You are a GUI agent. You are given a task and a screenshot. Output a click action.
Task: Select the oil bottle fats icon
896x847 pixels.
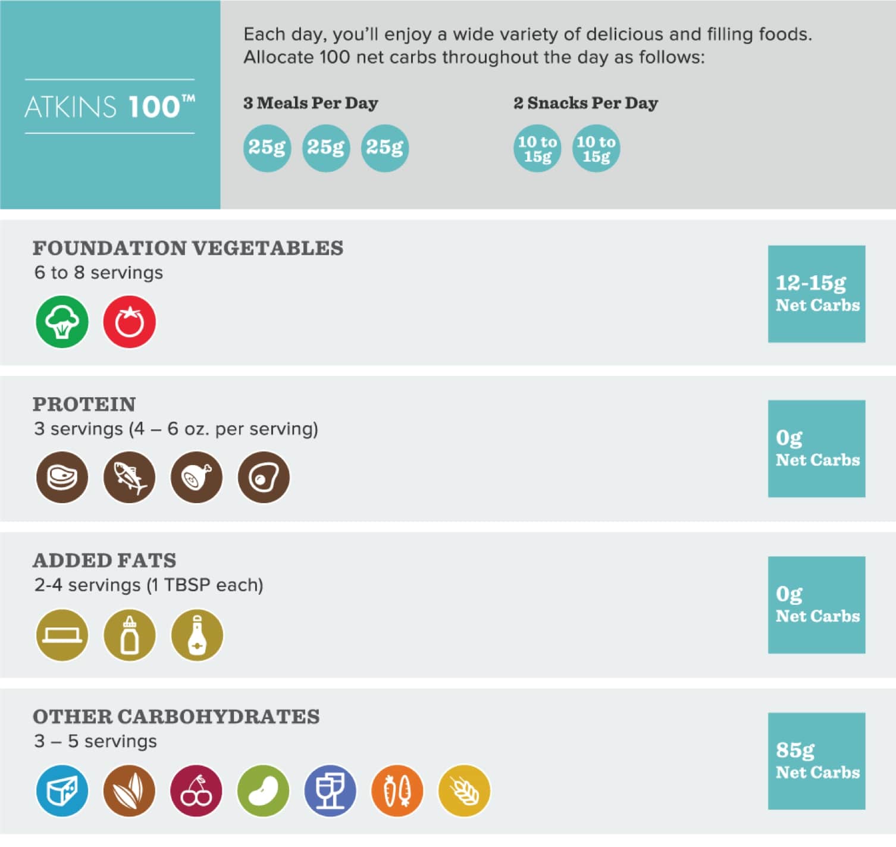[197, 635]
